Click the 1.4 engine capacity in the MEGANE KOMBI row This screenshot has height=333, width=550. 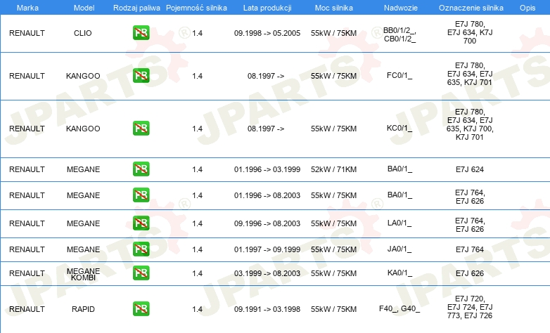197,273
